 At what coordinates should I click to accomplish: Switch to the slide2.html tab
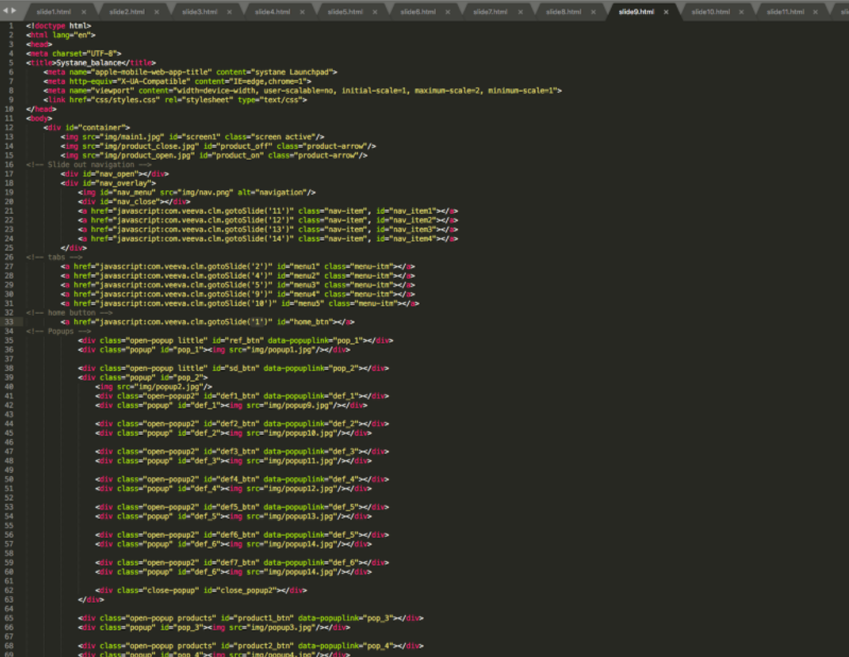[x=127, y=12]
